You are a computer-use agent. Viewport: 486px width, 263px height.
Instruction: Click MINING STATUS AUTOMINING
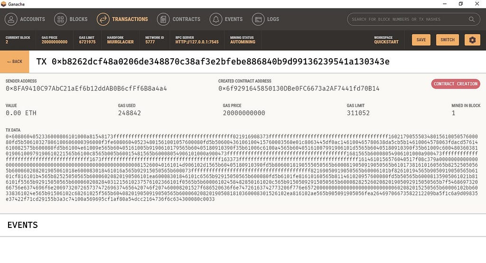click(243, 40)
